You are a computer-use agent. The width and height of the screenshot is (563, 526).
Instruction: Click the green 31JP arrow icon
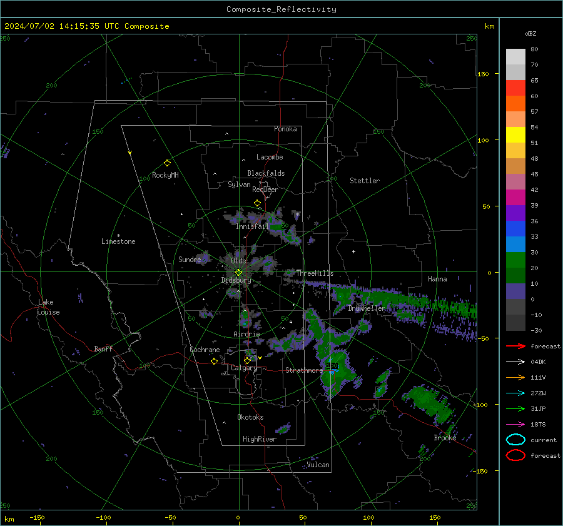(x=515, y=408)
